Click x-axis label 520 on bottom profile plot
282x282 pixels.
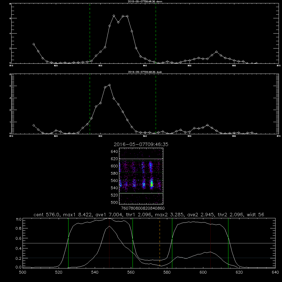pyautogui.click(x=59, y=272)
